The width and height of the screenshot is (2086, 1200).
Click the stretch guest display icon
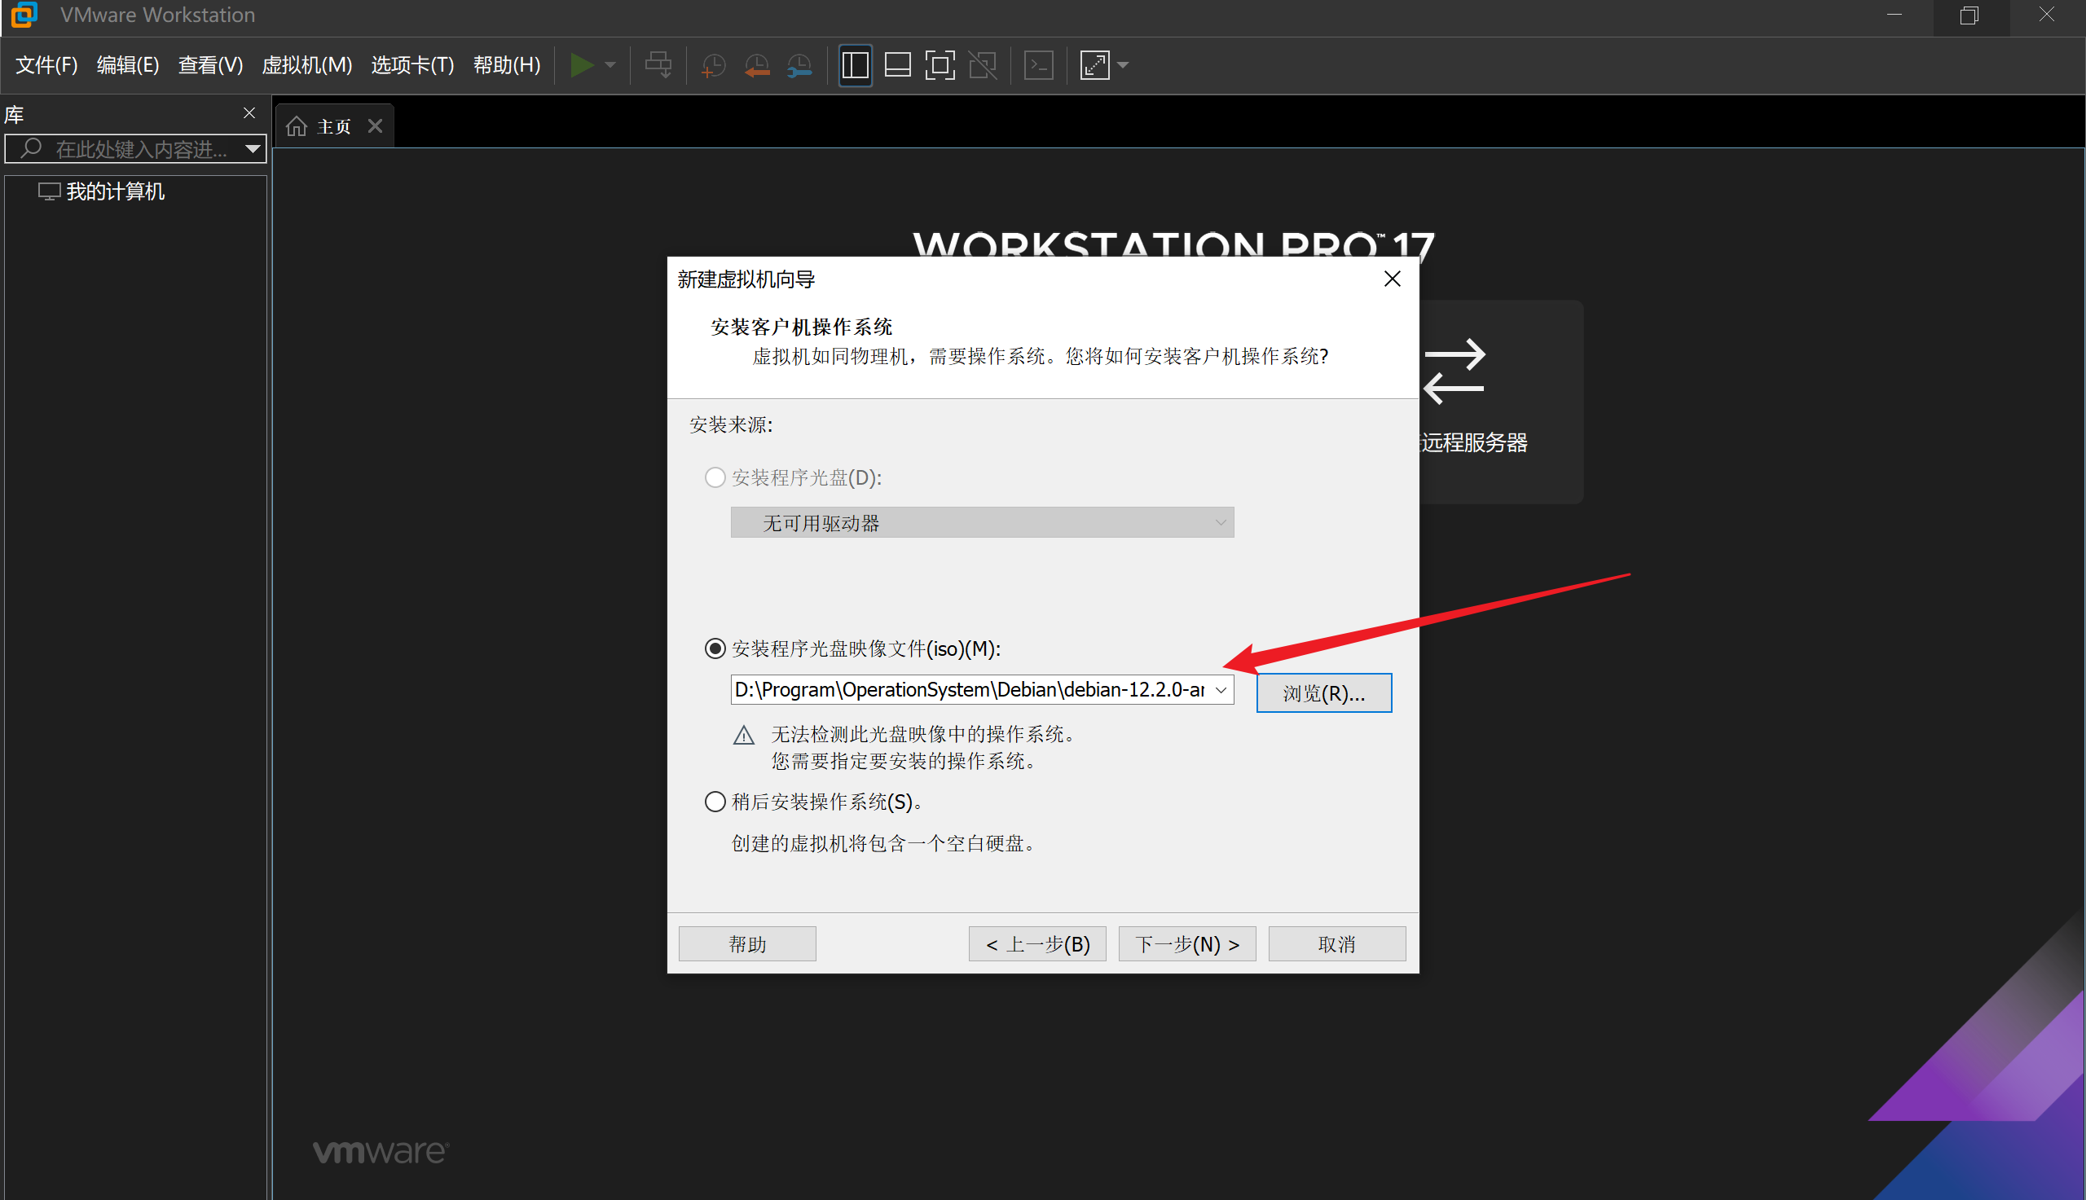pos(1095,65)
